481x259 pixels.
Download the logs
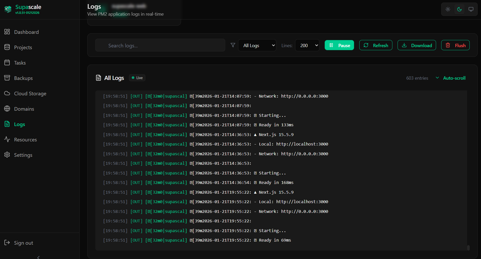[417, 45]
